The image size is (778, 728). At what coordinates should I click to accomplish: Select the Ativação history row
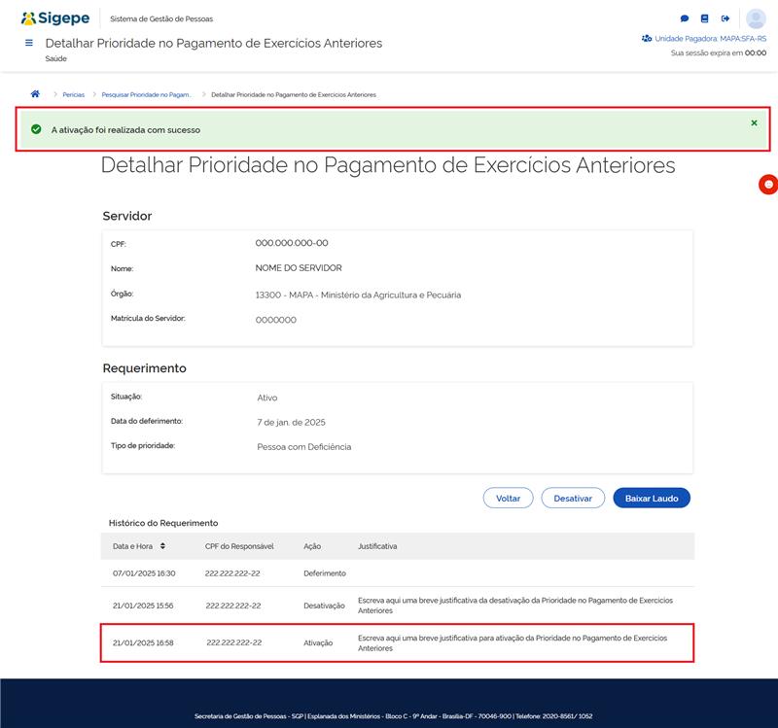coord(398,642)
